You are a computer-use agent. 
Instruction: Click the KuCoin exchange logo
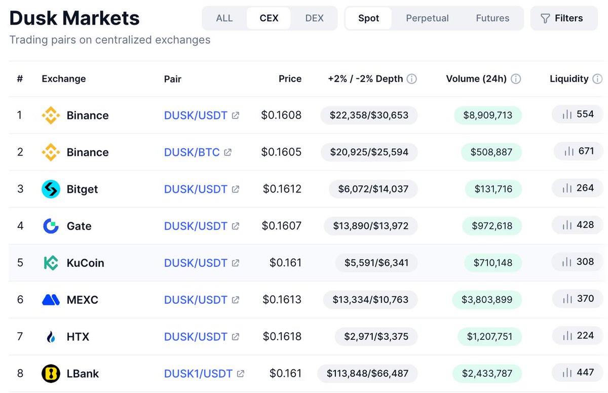point(51,263)
